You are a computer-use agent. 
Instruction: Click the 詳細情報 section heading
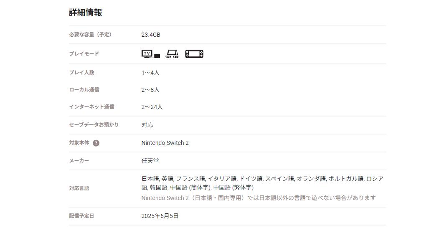pyautogui.click(x=86, y=13)
